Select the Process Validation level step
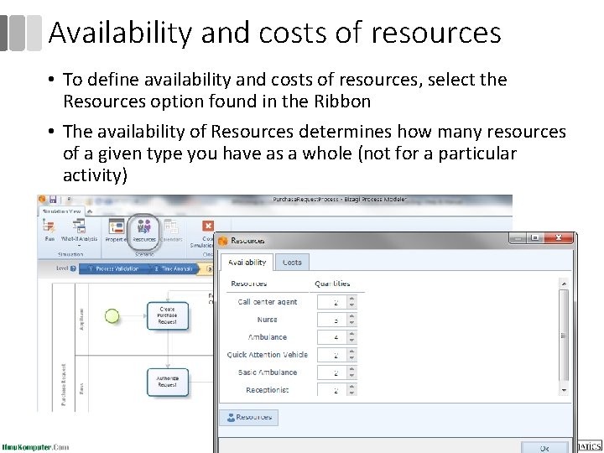The height and width of the screenshot is (453, 604). 113,269
